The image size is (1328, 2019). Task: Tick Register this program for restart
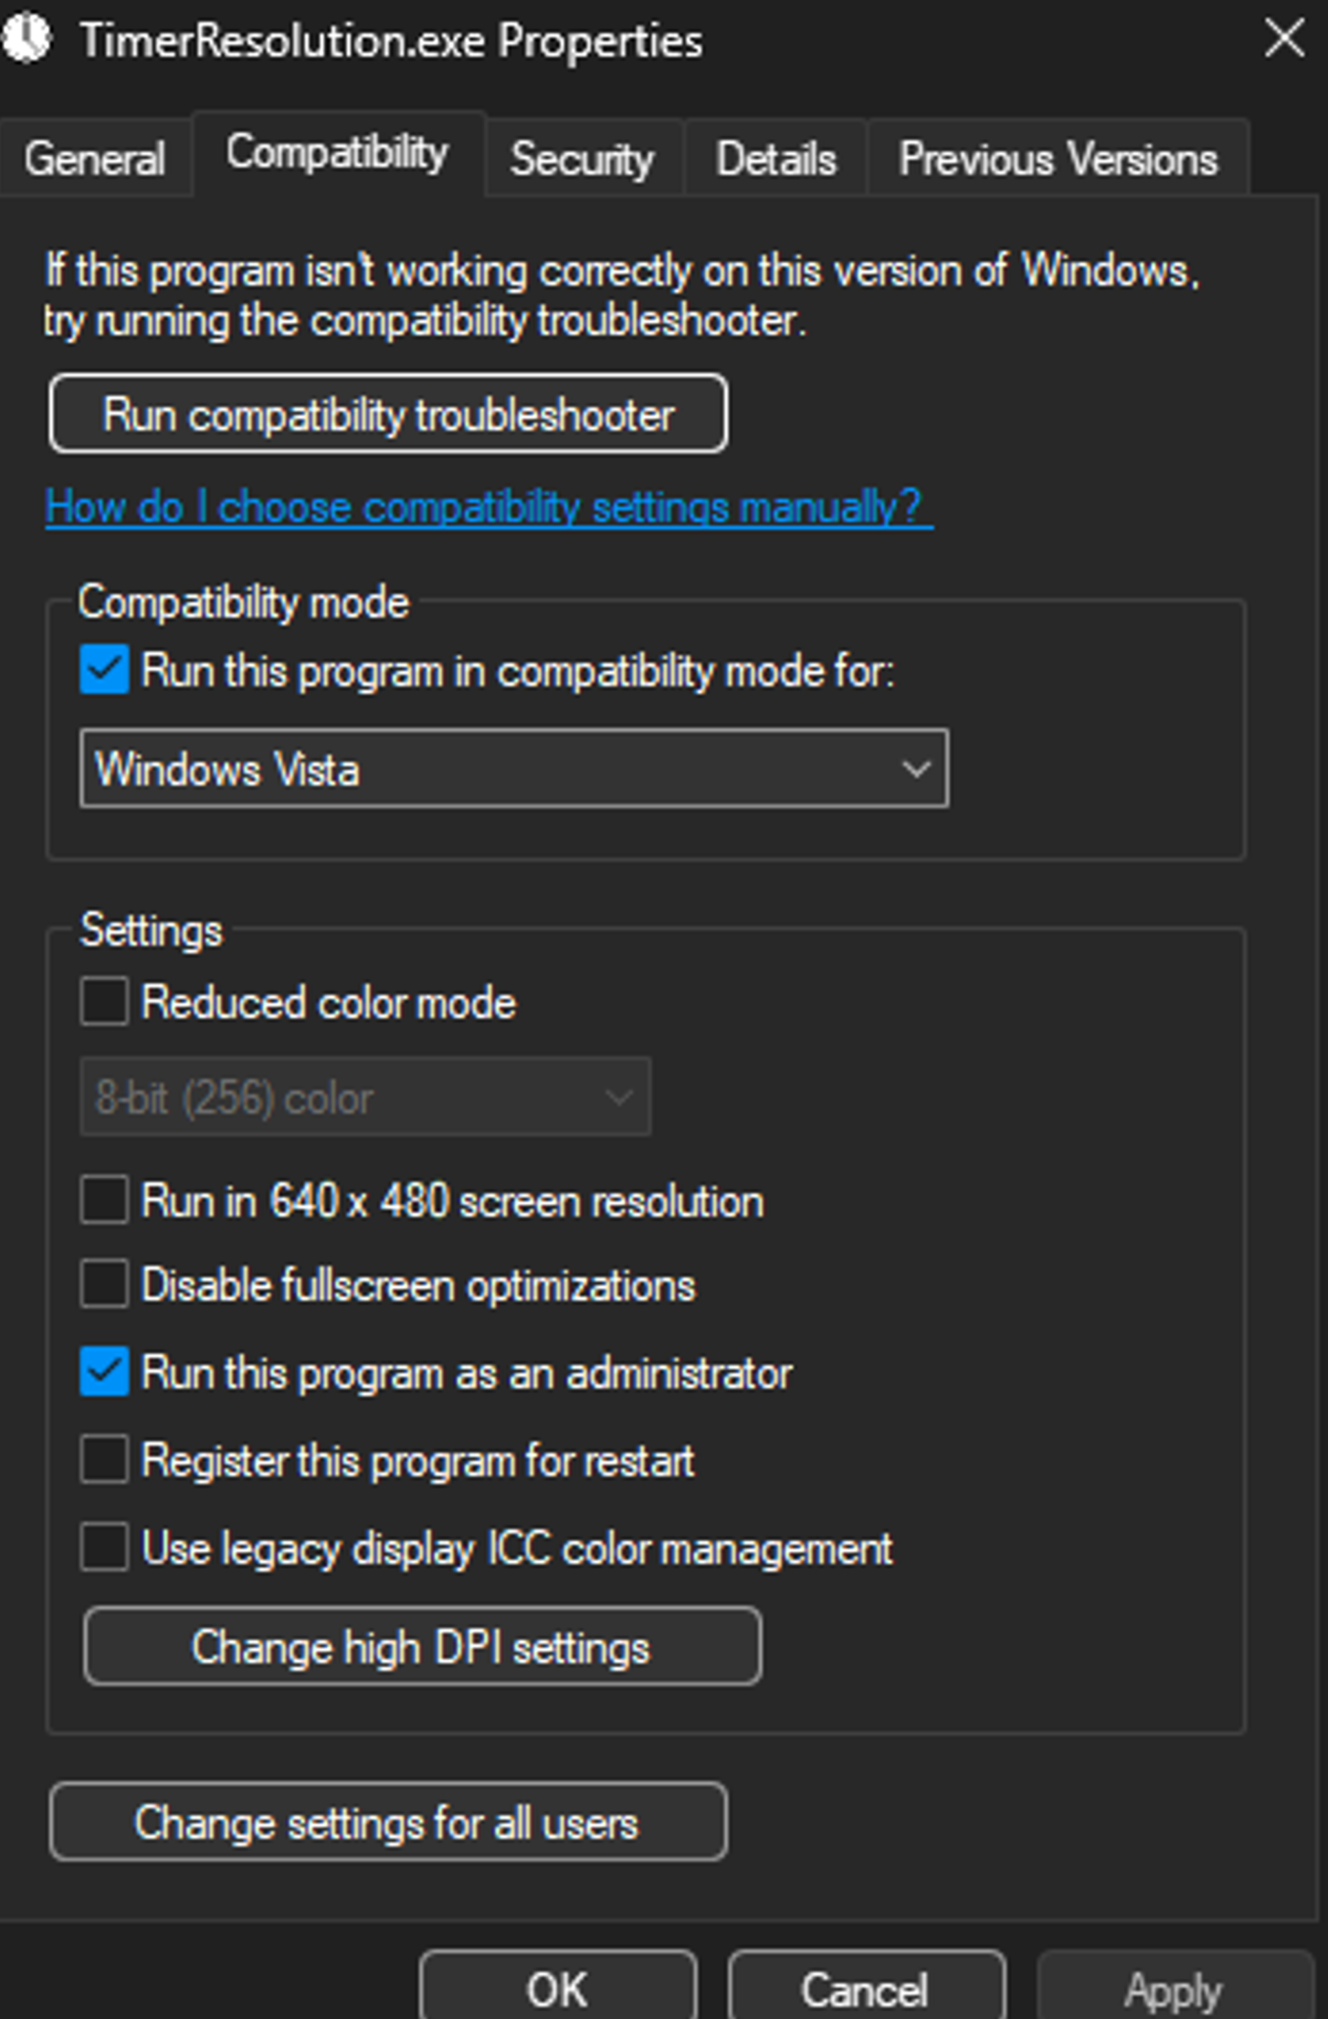tap(105, 1460)
